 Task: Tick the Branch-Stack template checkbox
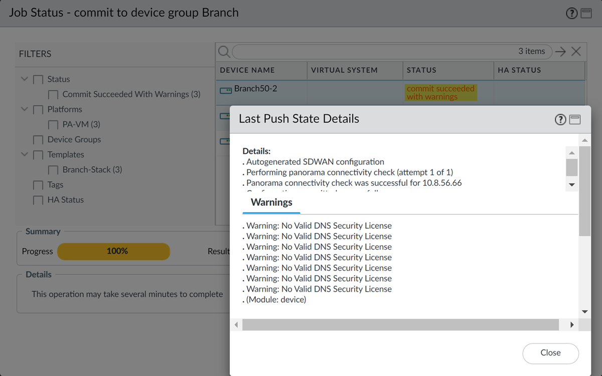coord(53,170)
